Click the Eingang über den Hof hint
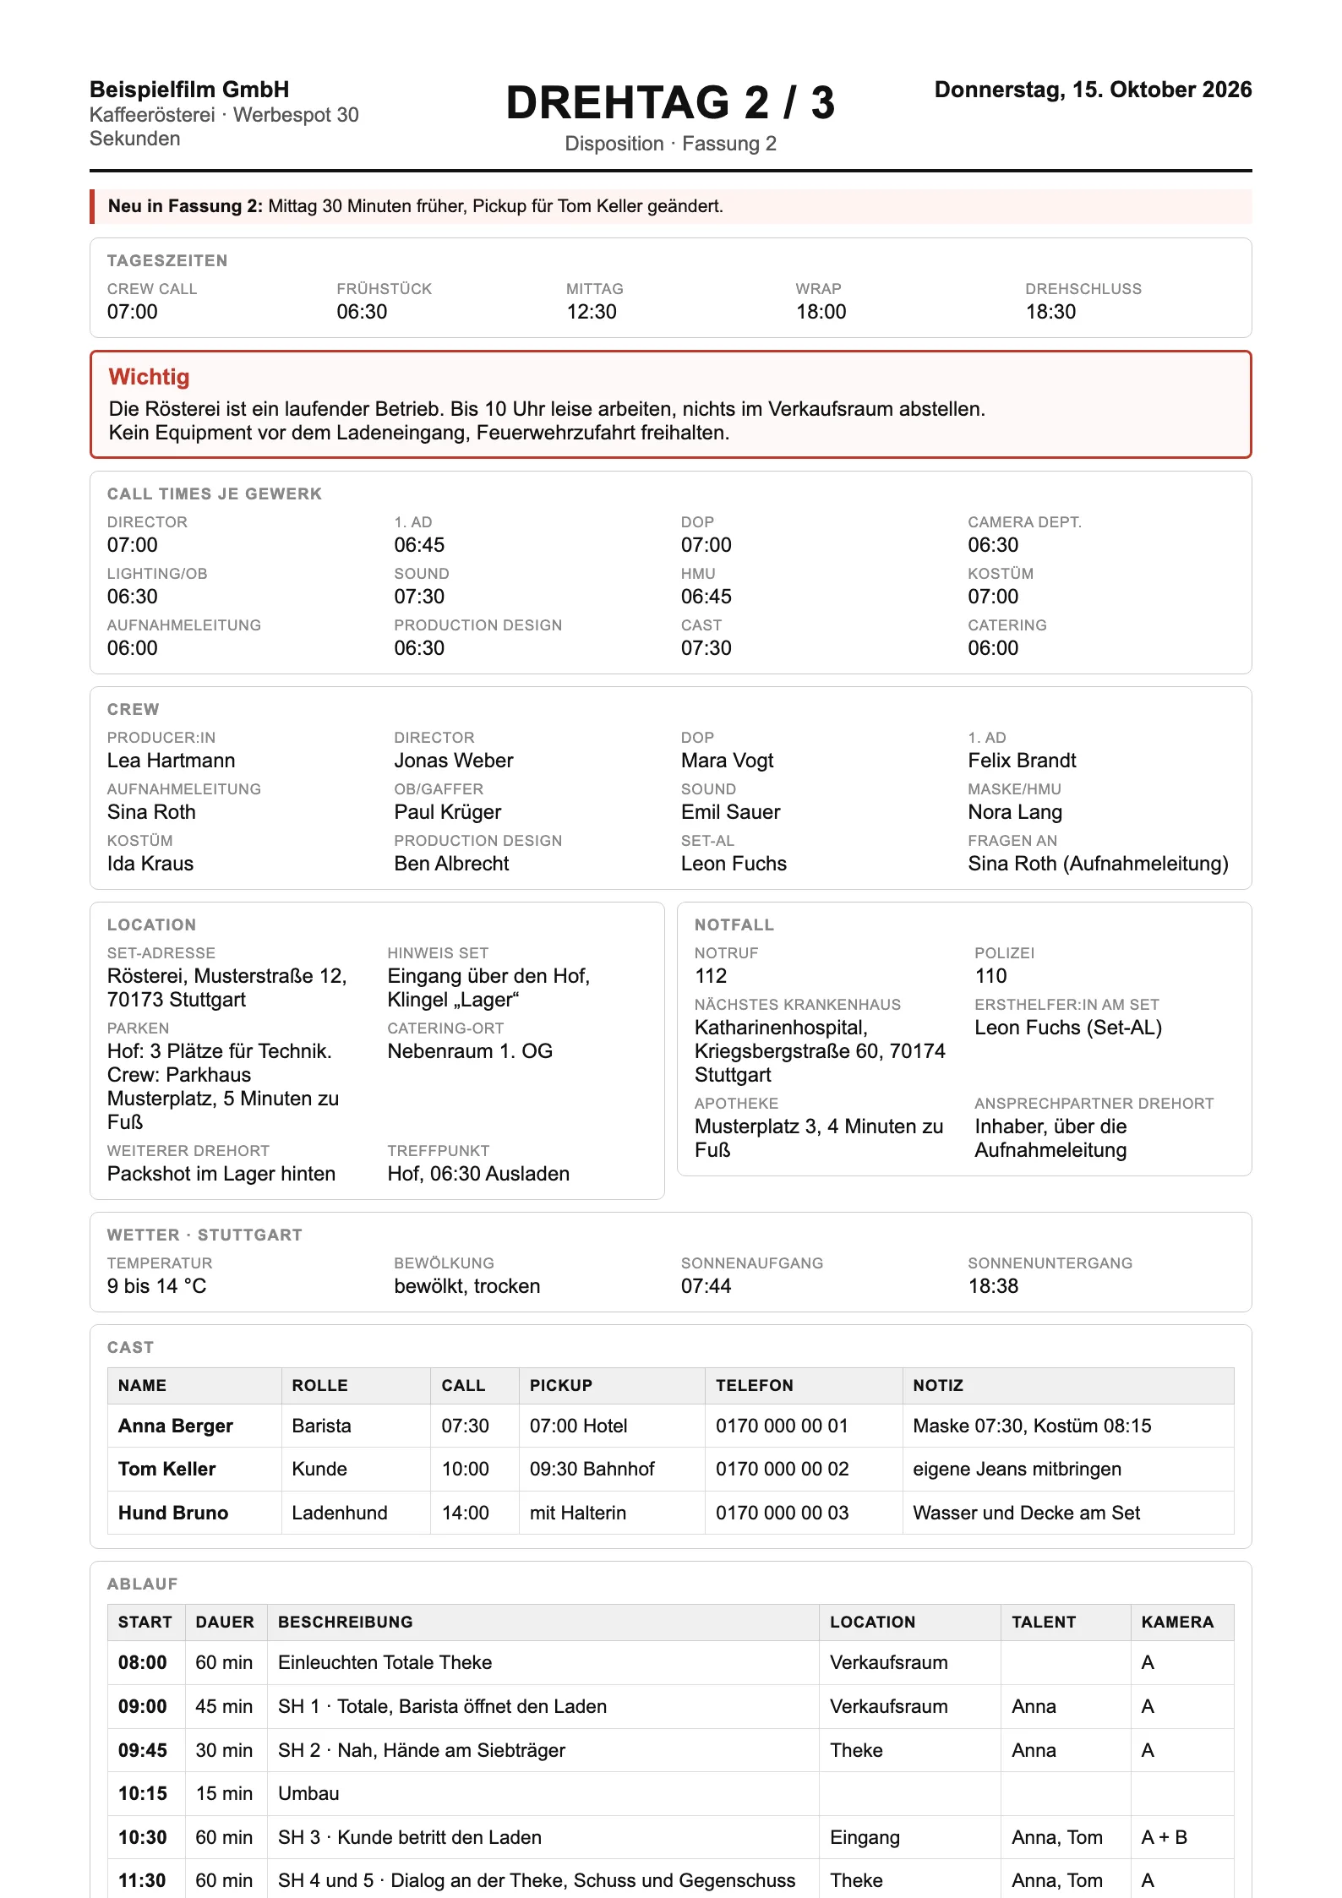The image size is (1342, 1898). click(x=489, y=988)
